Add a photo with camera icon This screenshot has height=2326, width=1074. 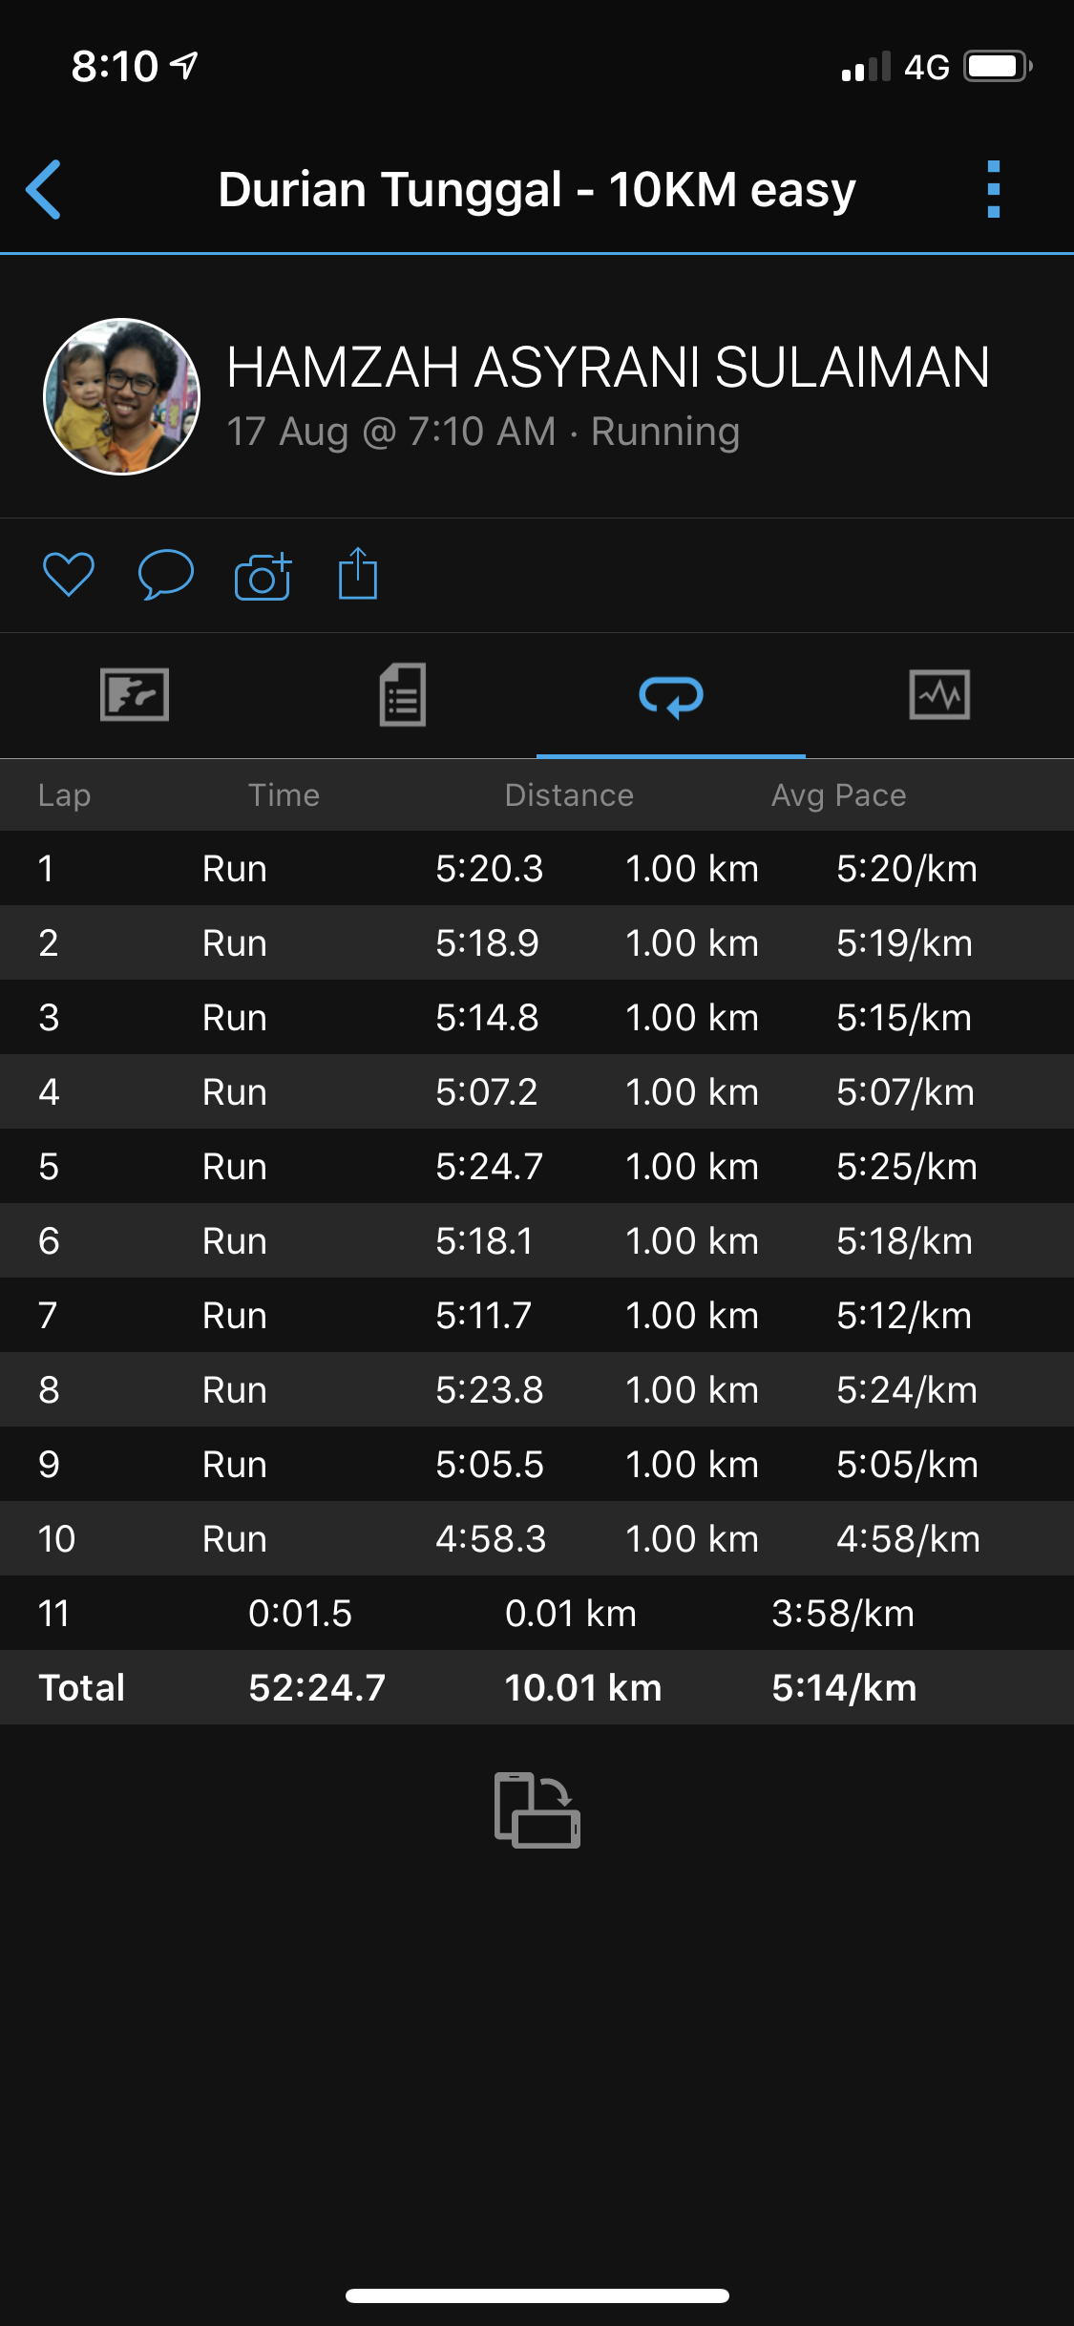point(263,576)
